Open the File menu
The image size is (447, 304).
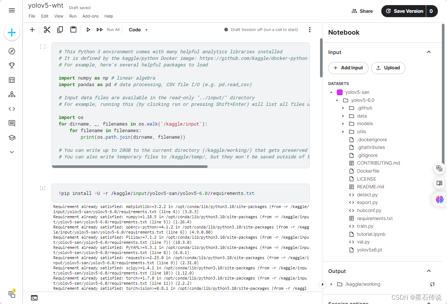point(32,16)
